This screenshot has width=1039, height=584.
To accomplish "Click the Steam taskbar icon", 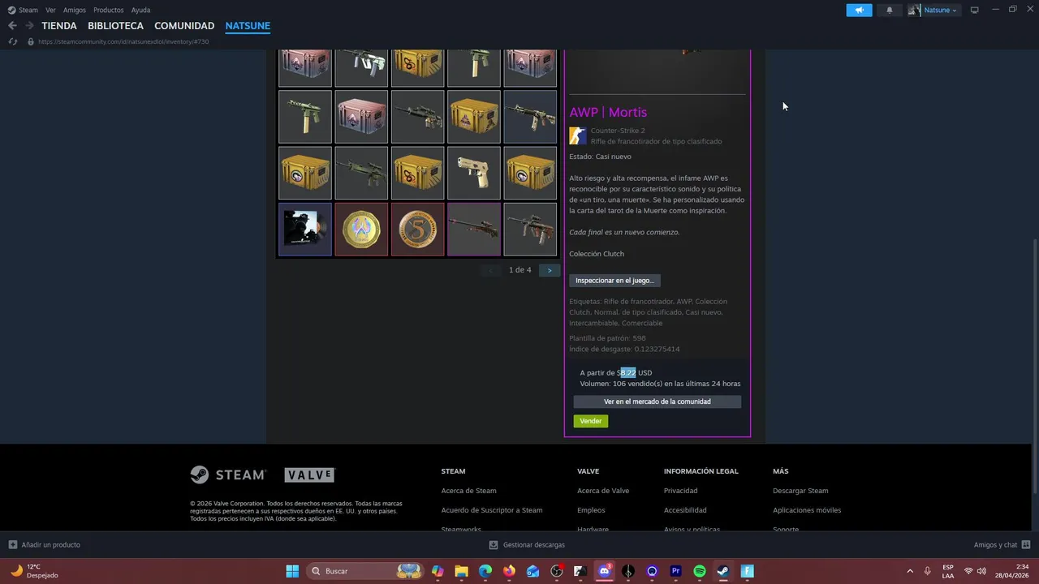I will click(723, 571).
